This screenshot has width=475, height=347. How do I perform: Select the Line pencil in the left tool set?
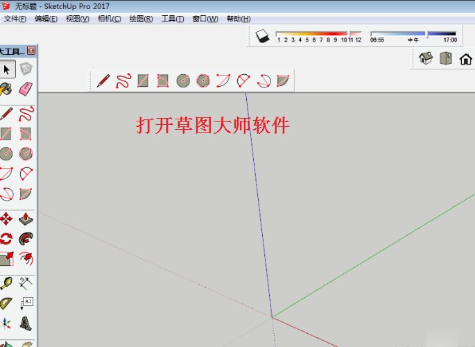(x=6, y=114)
